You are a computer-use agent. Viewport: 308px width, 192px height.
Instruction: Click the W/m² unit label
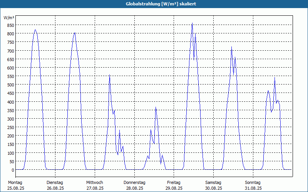coord(9,18)
